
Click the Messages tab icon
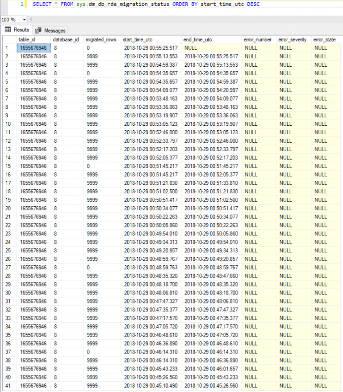tap(38, 30)
